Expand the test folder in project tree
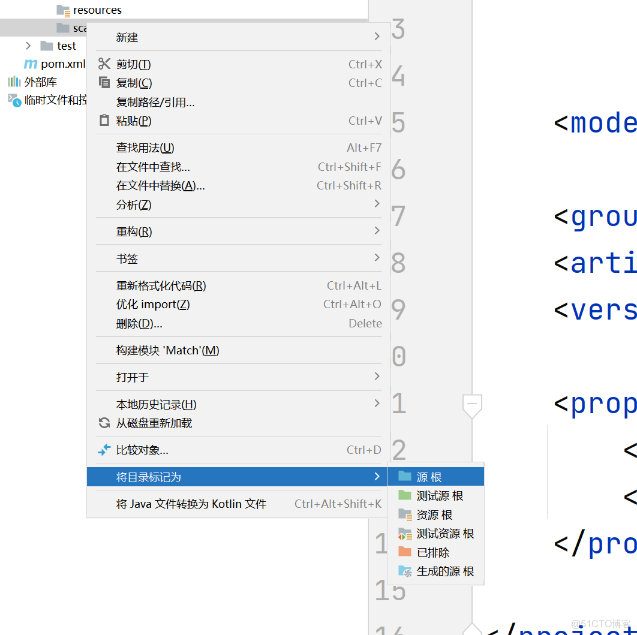The image size is (637, 635). tap(28, 46)
